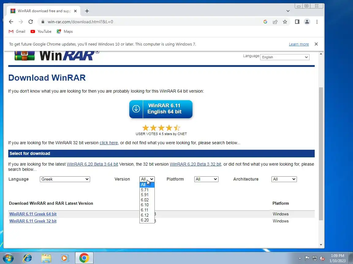Click the page's vertical scrollbar thumb
Image resolution: width=353 pixels, height=264 pixels.
pyautogui.click(x=321, y=154)
